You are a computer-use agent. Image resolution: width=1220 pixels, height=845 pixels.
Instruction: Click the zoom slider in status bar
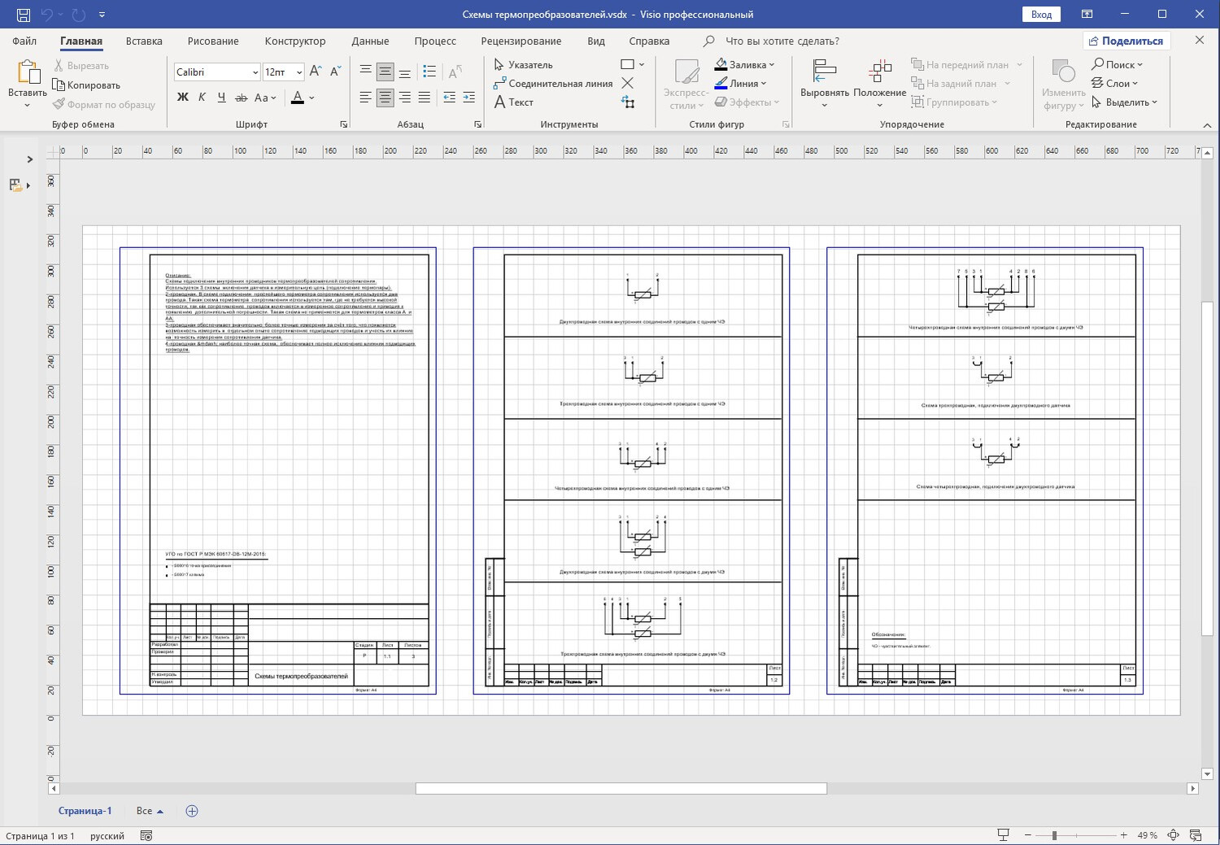click(1054, 835)
